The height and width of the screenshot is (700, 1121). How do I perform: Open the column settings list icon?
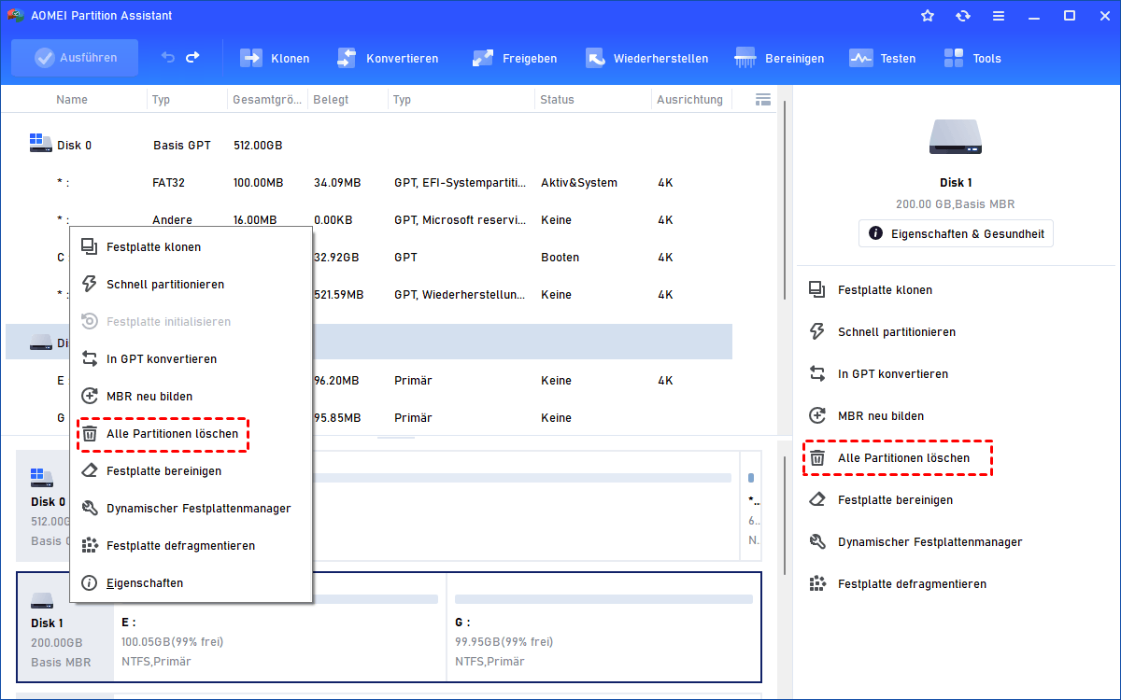[x=762, y=99]
